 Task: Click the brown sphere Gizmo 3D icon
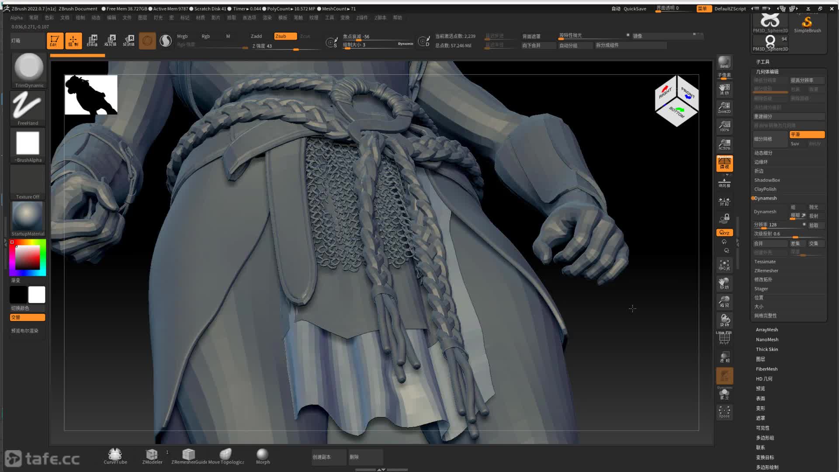[x=147, y=41]
